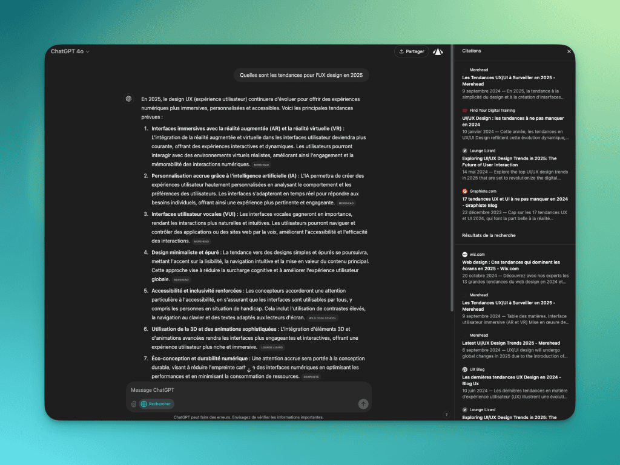The height and width of the screenshot is (465, 620).
Task: Open the ChatGPT 4o model selector dropdown
Action: tap(70, 51)
